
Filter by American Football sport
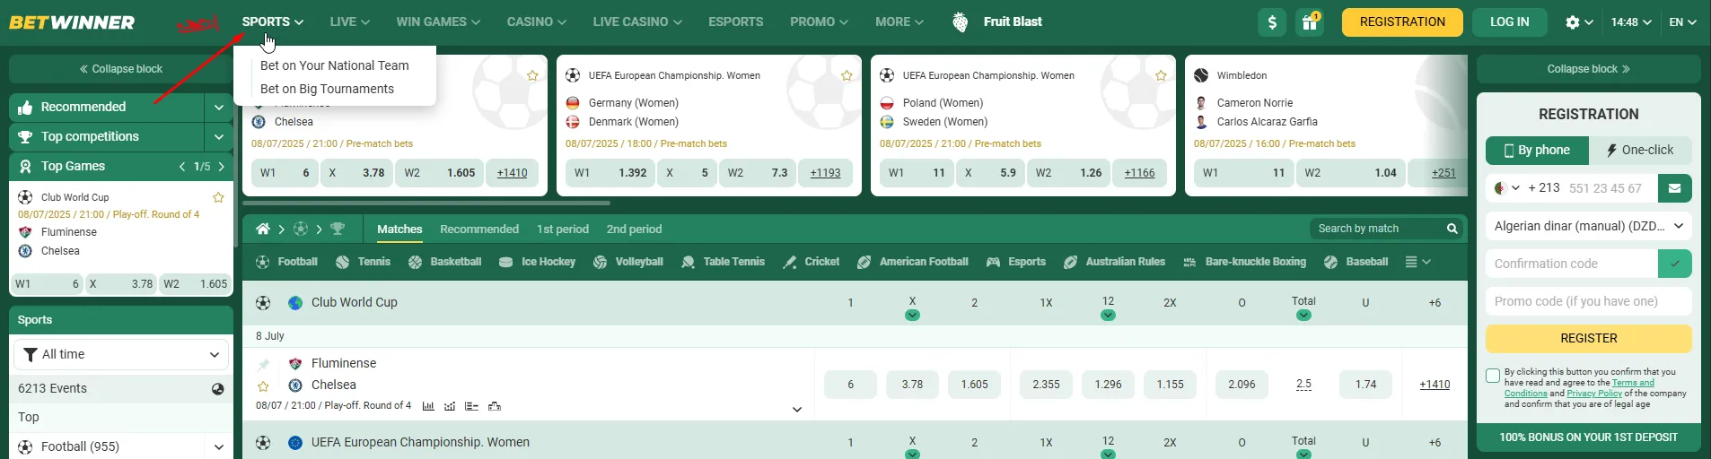pyautogui.click(x=912, y=262)
